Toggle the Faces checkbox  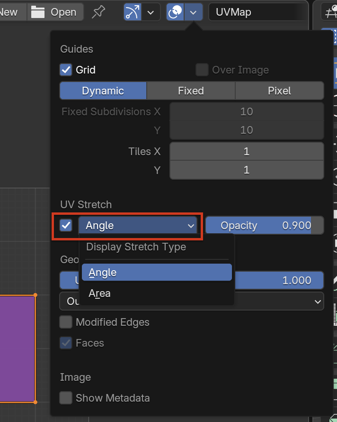(x=66, y=343)
